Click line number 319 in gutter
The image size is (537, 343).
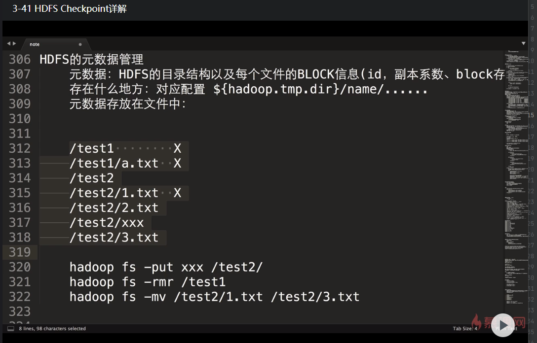pyautogui.click(x=20, y=252)
